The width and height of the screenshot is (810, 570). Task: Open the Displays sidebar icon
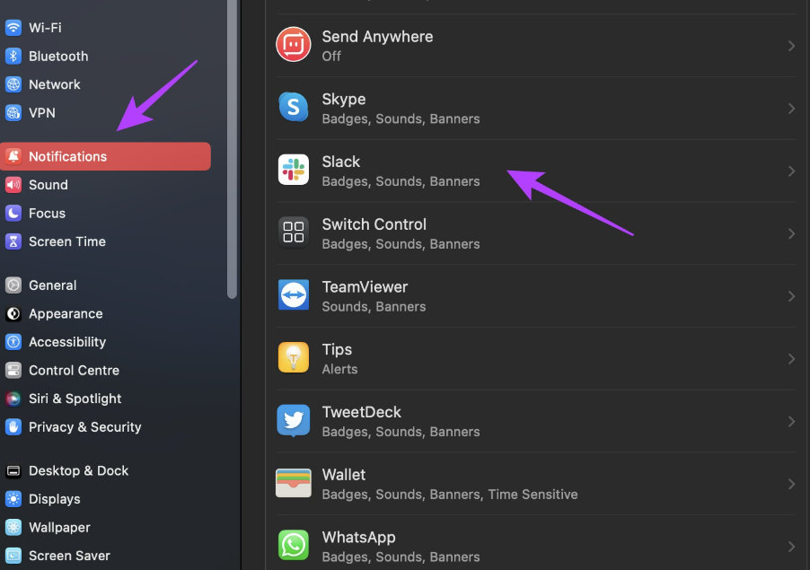tap(13, 499)
